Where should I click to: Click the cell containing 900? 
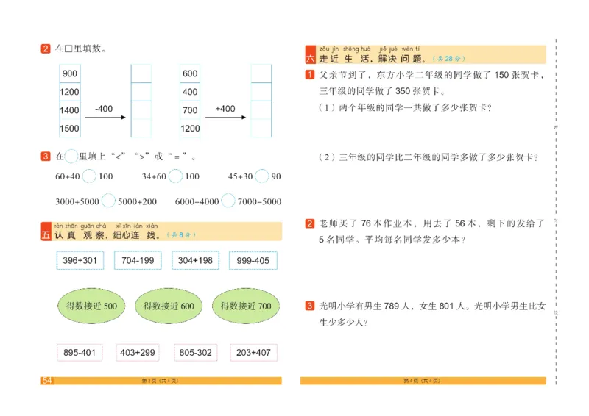[70, 73]
